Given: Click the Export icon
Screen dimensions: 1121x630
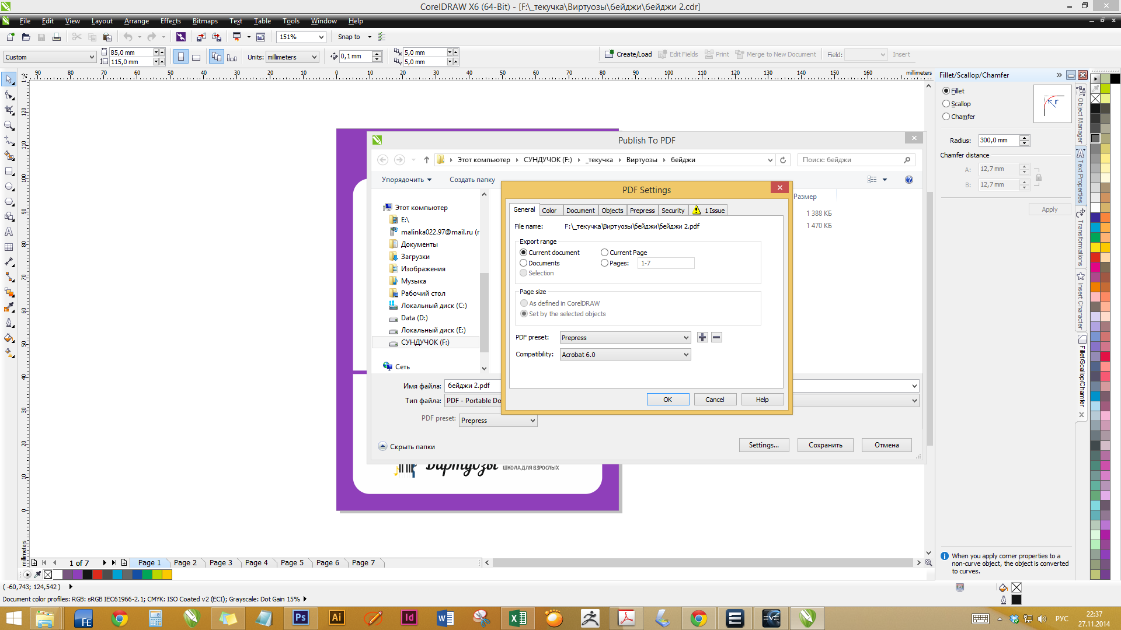Looking at the screenshot, I should coord(217,37).
